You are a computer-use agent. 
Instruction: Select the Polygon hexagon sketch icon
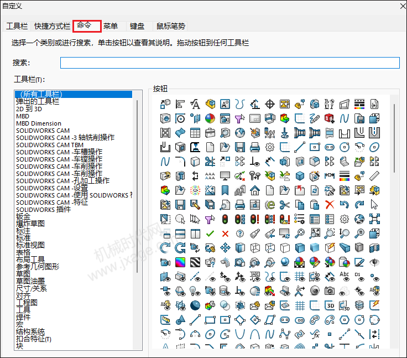[x=345, y=320]
